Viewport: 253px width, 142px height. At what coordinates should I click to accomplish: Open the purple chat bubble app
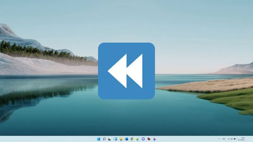click(143, 139)
